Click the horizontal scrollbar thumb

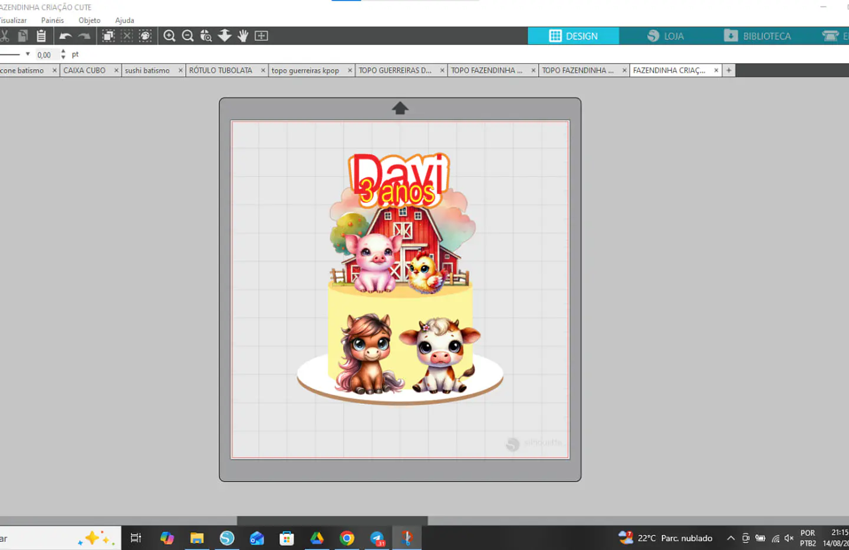coord(333,521)
